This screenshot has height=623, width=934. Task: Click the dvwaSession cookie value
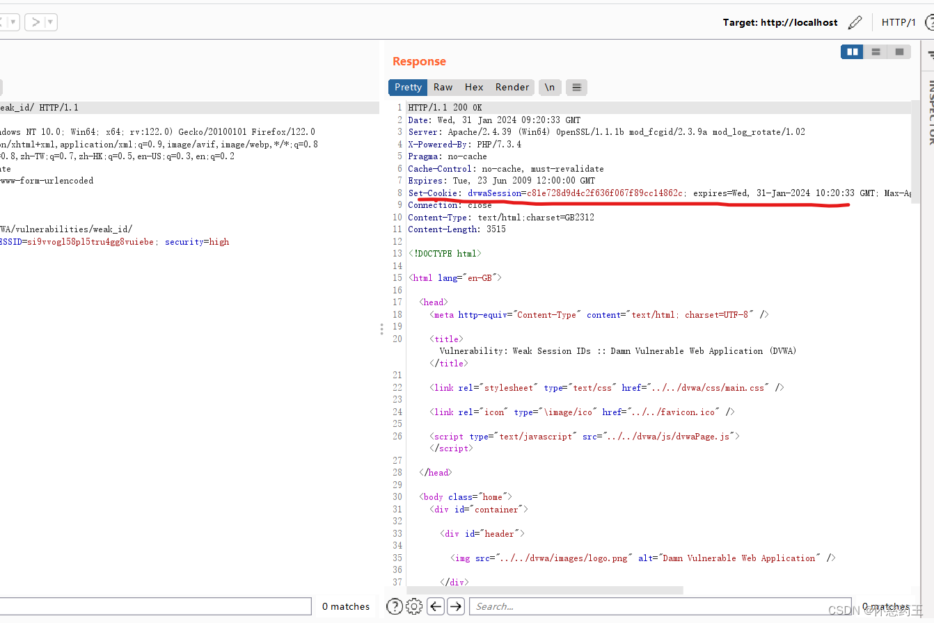click(605, 193)
